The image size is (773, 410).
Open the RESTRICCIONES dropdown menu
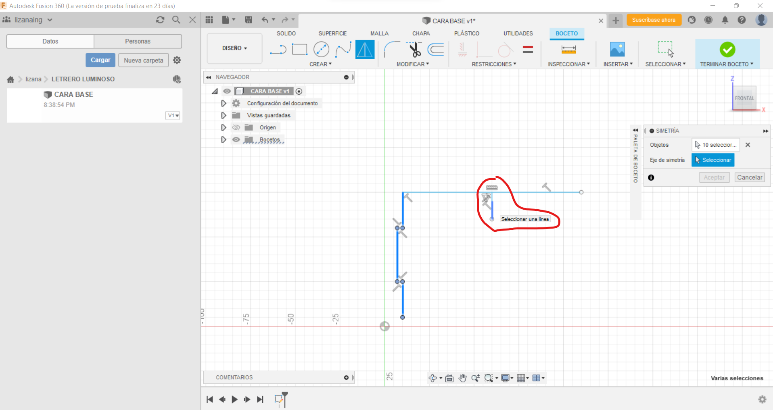[494, 64]
